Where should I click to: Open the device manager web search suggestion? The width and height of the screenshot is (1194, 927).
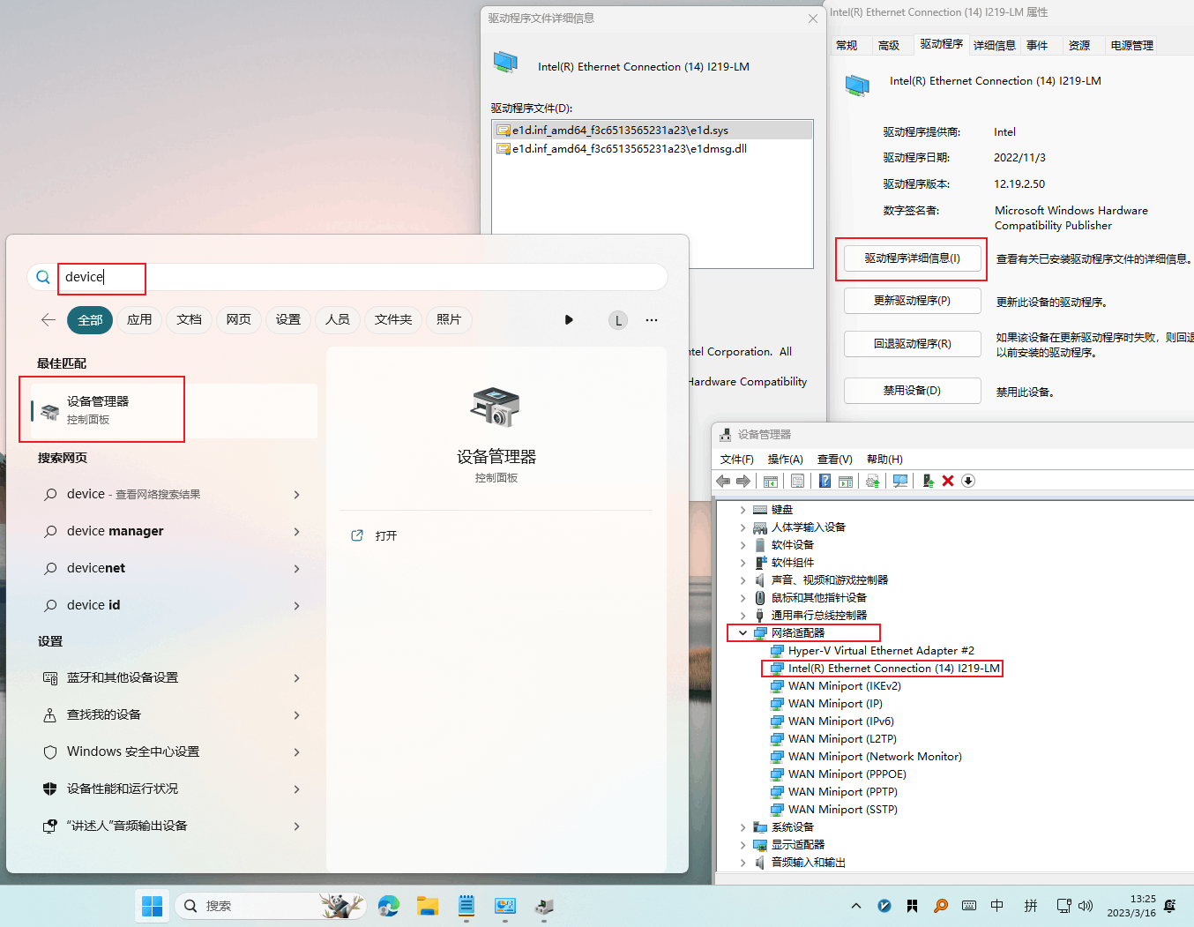174,531
